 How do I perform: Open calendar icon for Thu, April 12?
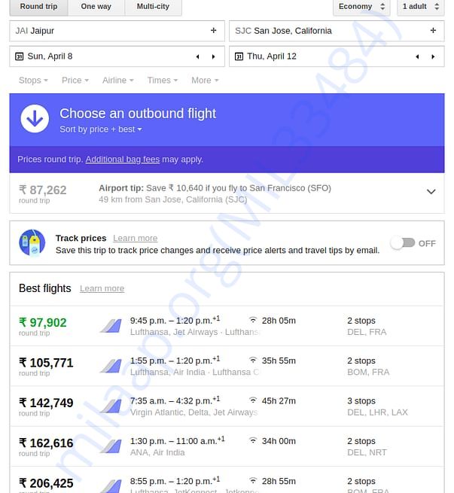click(x=239, y=56)
